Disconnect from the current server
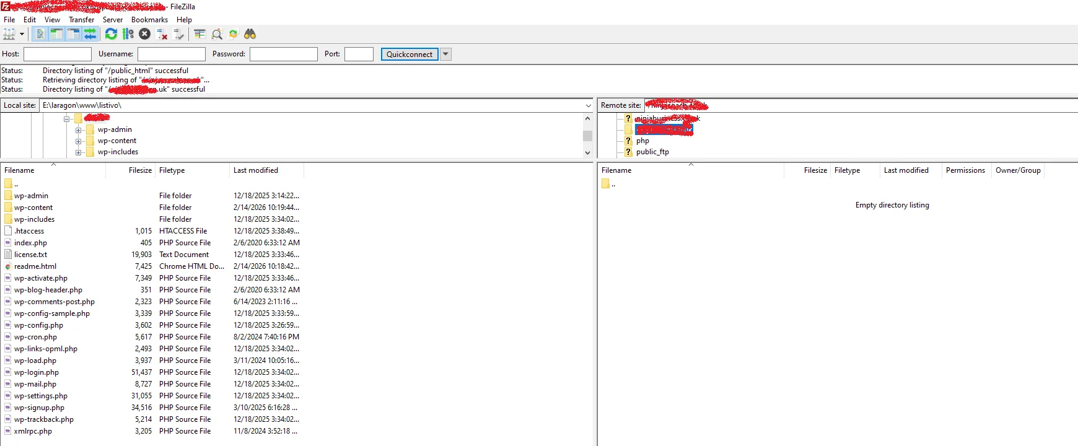Viewport: 1078px width, 446px height. [162, 34]
